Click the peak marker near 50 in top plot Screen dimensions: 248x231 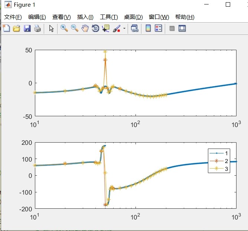tap(105, 52)
